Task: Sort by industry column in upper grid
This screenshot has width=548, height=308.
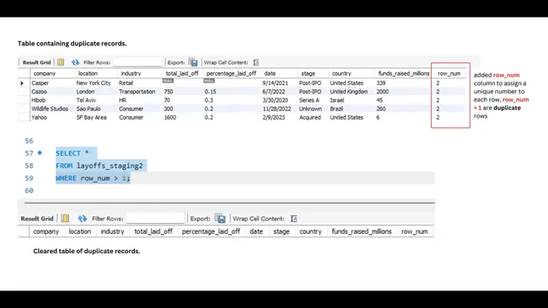Action: coord(131,73)
